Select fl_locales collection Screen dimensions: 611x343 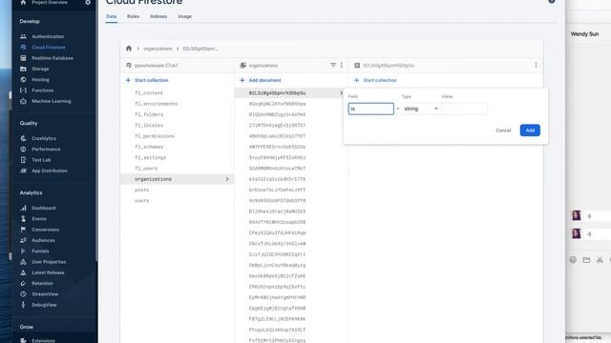pyautogui.click(x=149, y=126)
